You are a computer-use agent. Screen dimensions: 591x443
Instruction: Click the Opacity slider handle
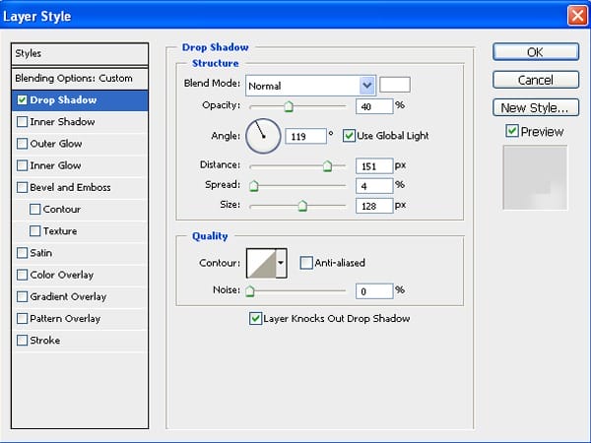(x=289, y=106)
